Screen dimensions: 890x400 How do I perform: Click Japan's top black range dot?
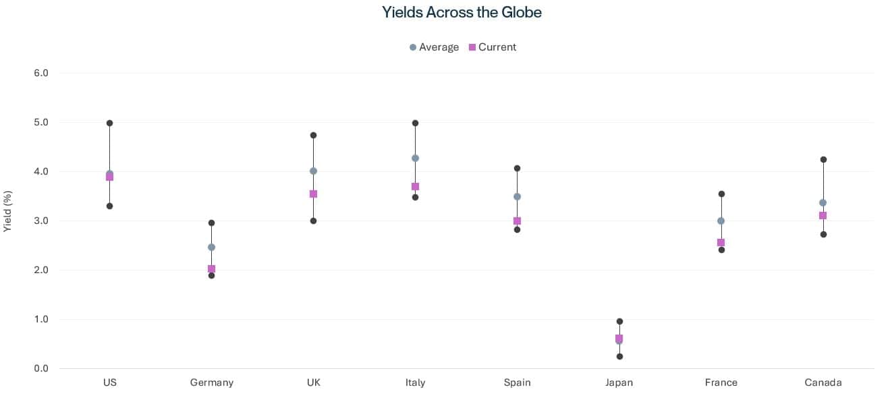click(x=619, y=321)
